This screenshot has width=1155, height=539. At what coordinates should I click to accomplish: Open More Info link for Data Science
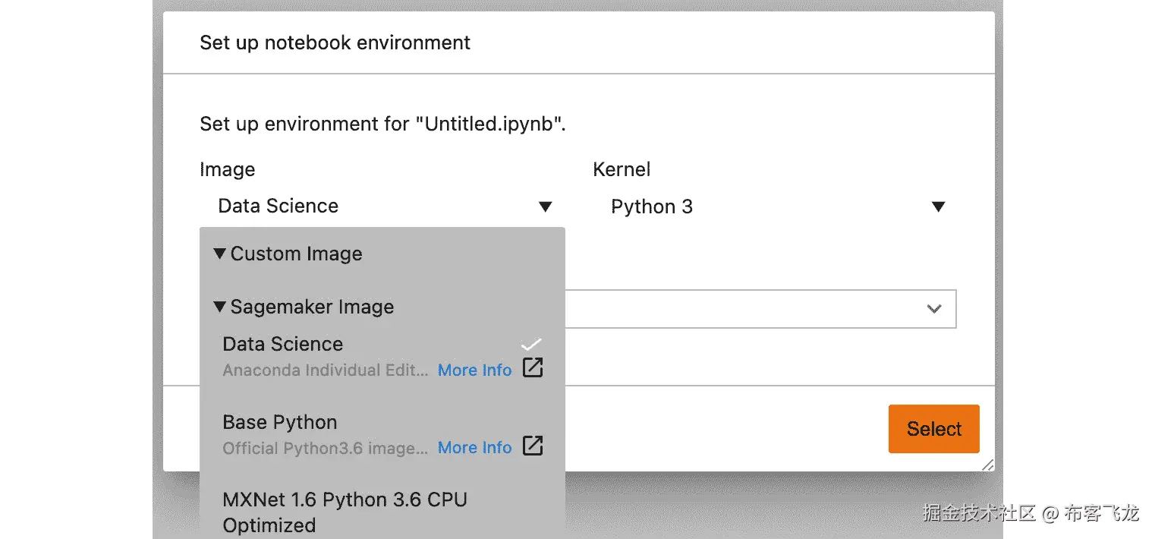(474, 370)
